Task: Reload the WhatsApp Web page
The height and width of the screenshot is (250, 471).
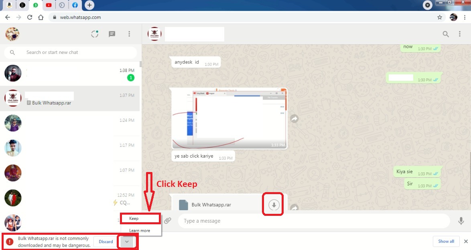Action: click(29, 17)
